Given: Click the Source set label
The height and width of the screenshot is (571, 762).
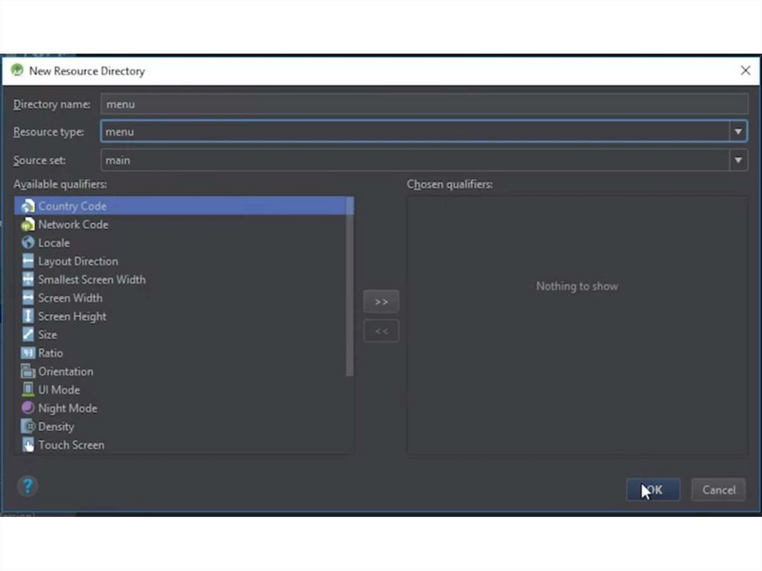Looking at the screenshot, I should pyautogui.click(x=39, y=161).
